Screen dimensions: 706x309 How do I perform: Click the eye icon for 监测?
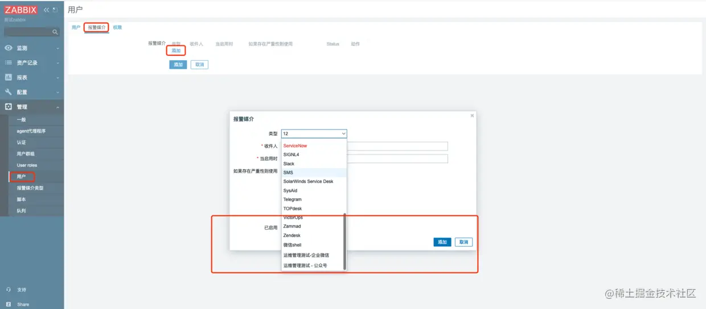click(x=9, y=48)
